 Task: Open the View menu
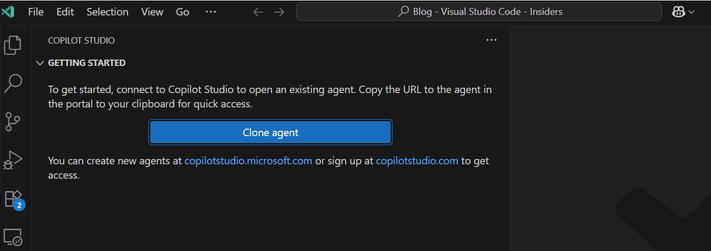click(x=152, y=12)
